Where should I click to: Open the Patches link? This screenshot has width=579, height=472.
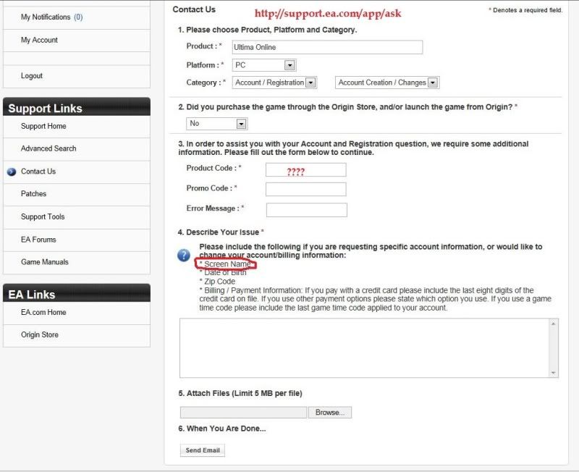pos(33,194)
